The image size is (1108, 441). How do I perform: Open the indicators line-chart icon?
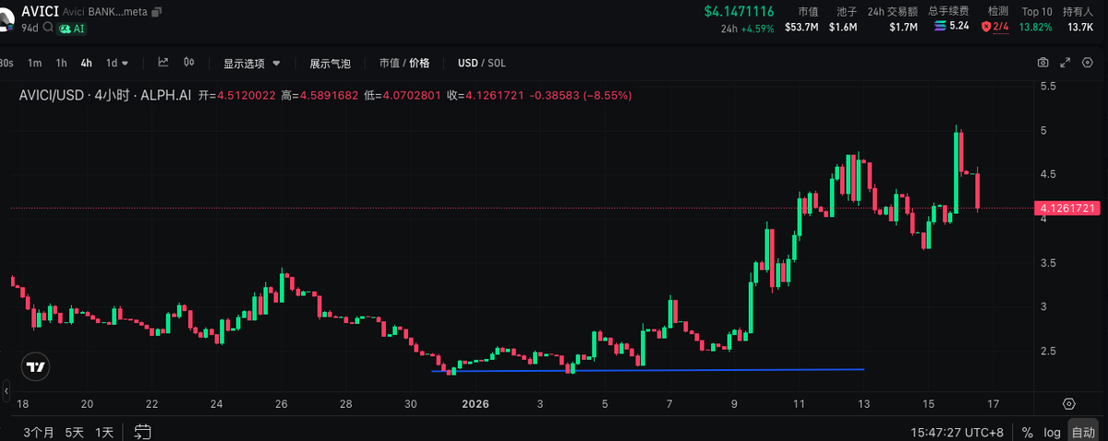tap(163, 63)
